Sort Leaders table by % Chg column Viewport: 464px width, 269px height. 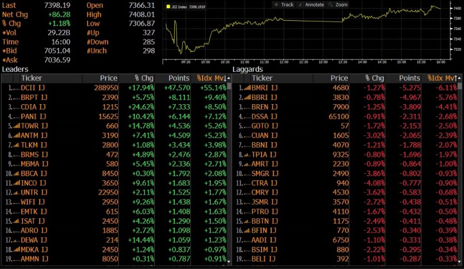(x=144, y=78)
